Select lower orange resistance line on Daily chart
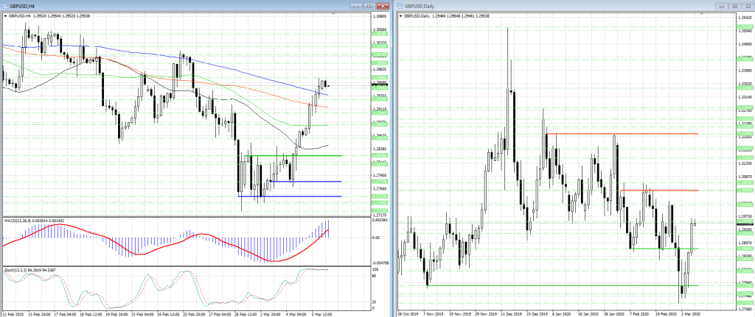Viewport: 755px width, 317px height. (659, 190)
